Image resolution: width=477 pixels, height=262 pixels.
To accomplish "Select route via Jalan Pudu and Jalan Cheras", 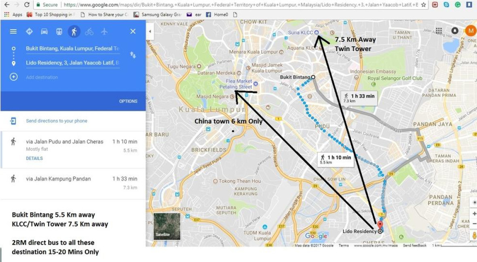I will (x=73, y=149).
